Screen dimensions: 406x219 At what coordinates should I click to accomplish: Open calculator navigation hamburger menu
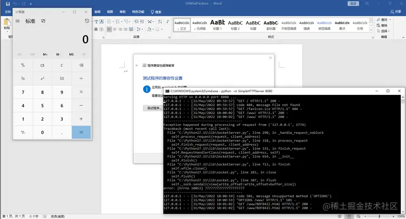tap(18, 21)
